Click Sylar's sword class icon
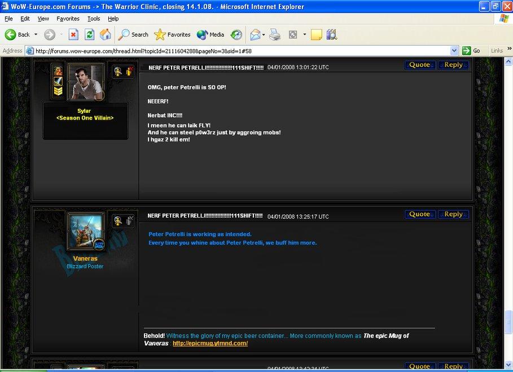The width and height of the screenshot is (513, 372). pos(58,81)
